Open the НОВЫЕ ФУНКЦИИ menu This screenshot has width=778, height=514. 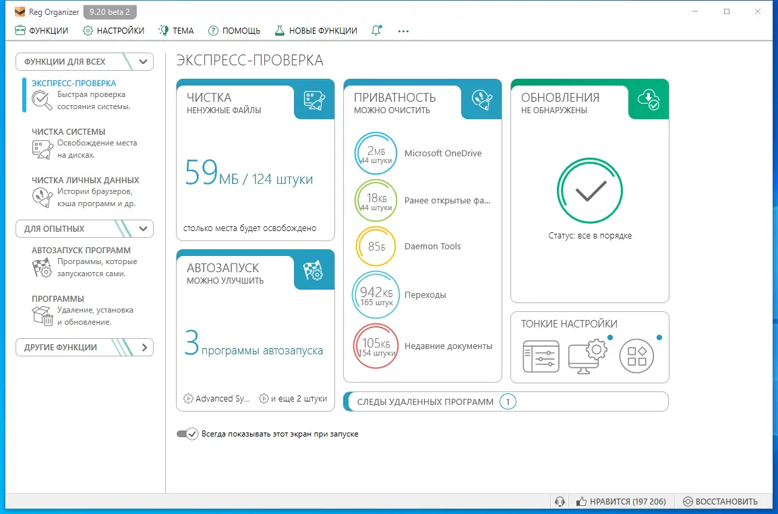316,31
